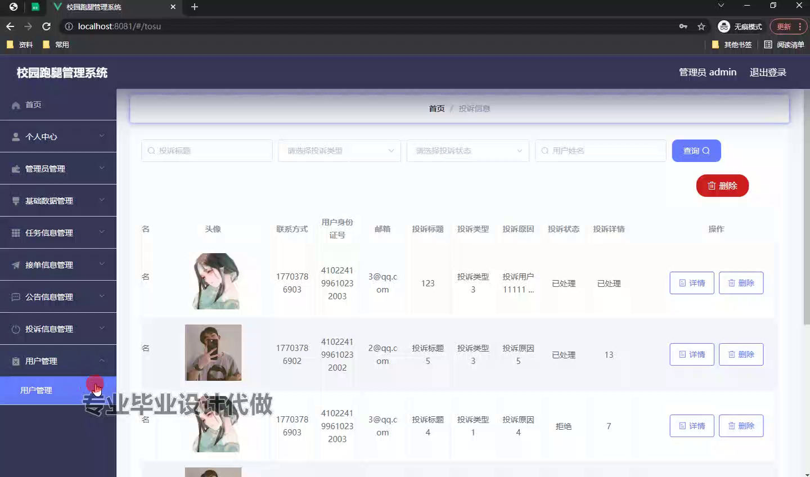The height and width of the screenshot is (477, 810).
Task: Expand the 个人中心 menu chevron
Action: (x=102, y=136)
